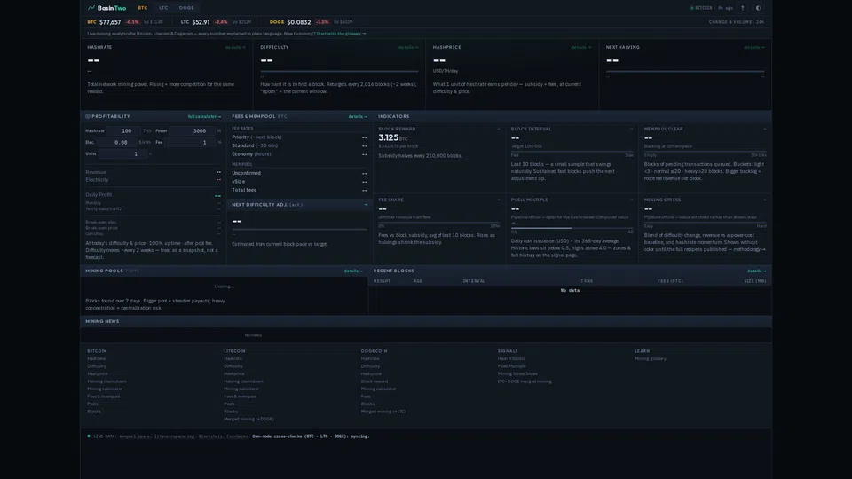Viewport: 852px width, 479px height.
Task: Open Hashprice card details link
Action: click(580, 47)
